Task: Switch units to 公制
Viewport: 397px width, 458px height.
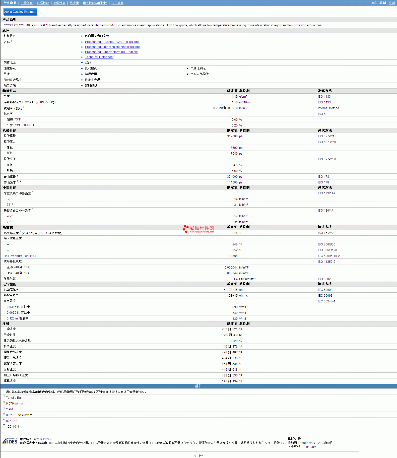Action: (x=392, y=3)
